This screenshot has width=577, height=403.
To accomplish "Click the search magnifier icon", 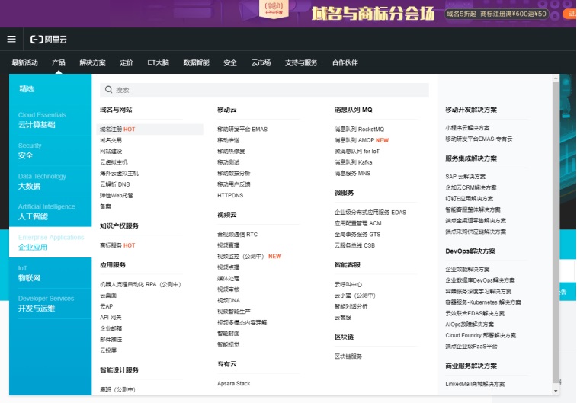I will click(x=108, y=89).
